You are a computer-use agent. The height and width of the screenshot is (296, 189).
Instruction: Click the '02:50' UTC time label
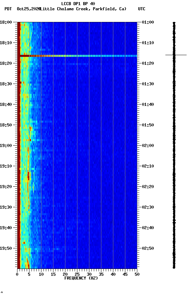point(148,248)
